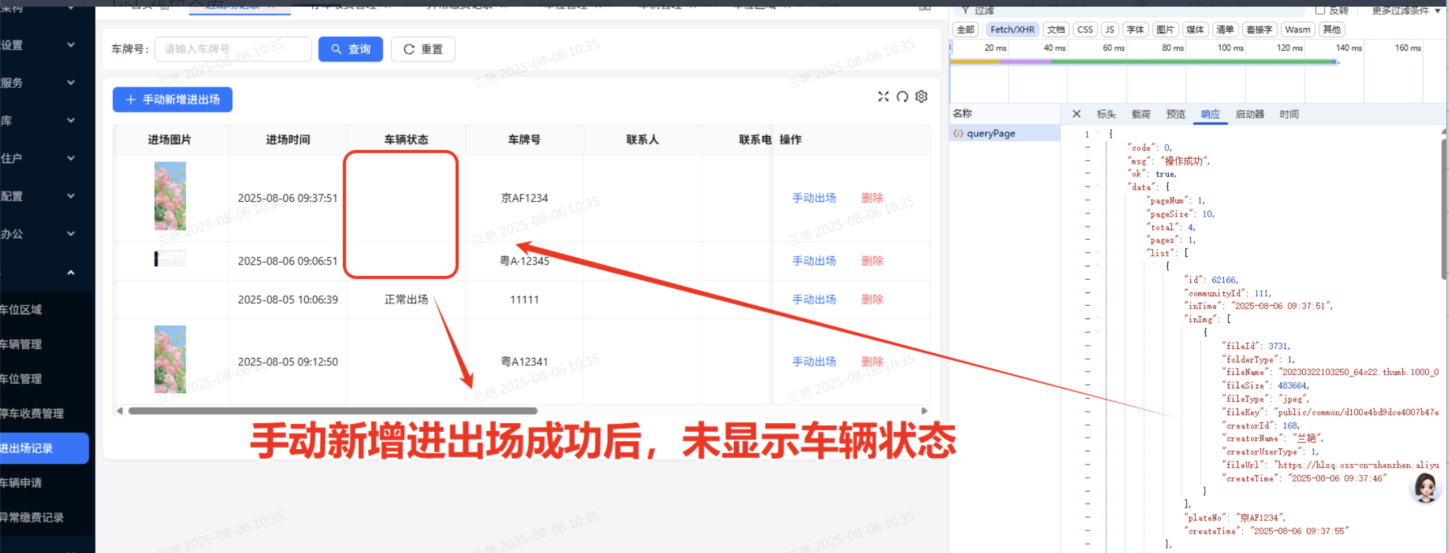Delete the 粤A12341 record

point(872,362)
